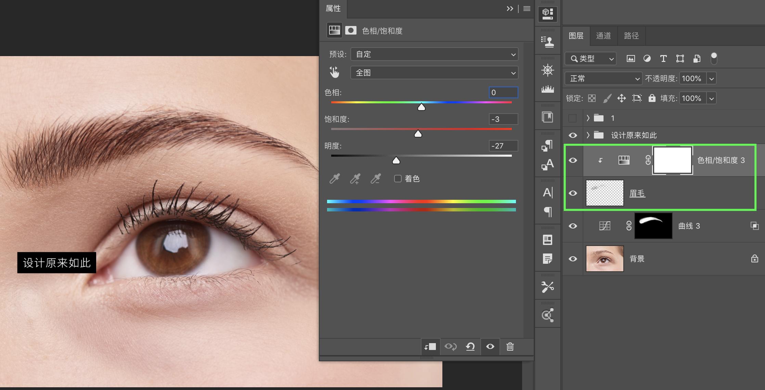Click the 明度 lightness slider handle
Viewport: 765px width, 390px height.
[396, 160]
